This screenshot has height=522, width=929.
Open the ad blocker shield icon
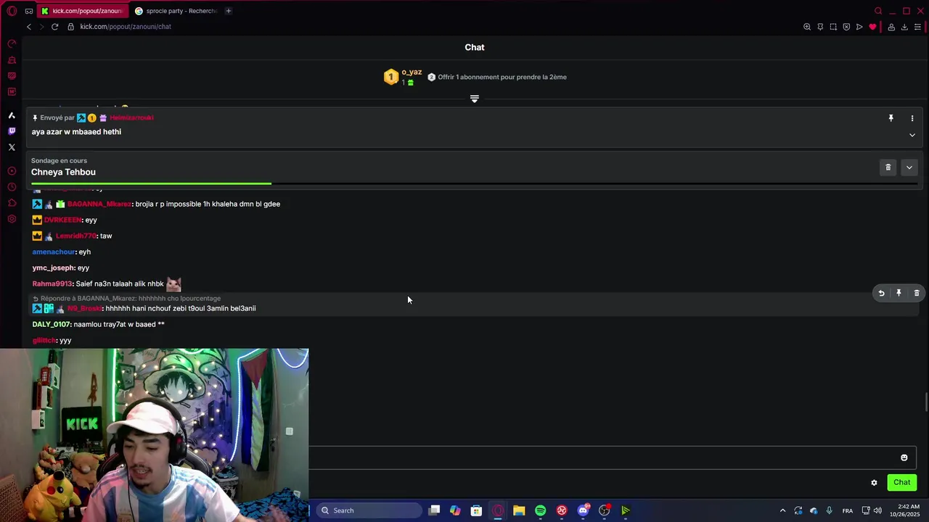pos(846,27)
